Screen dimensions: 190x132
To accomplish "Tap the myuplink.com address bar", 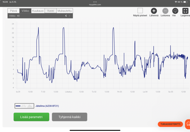I will [95, 5].
